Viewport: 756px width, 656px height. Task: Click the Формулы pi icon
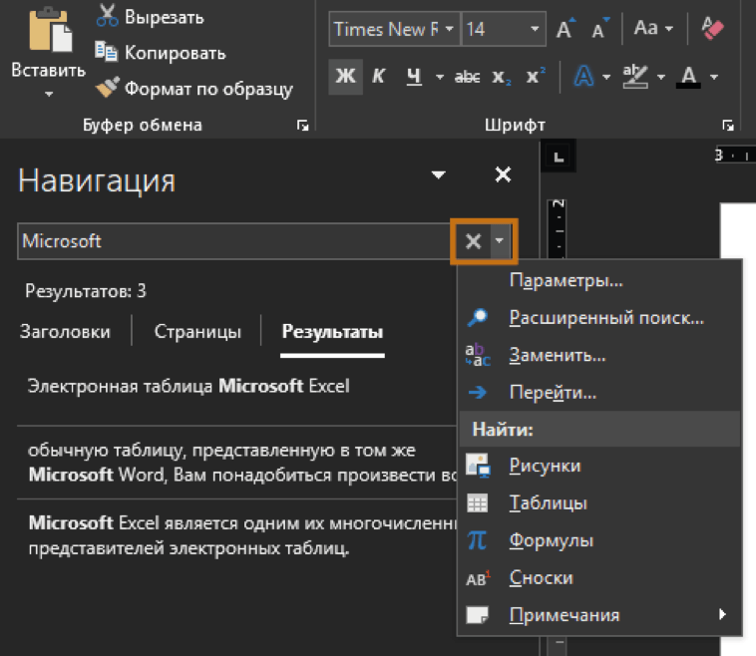click(478, 540)
